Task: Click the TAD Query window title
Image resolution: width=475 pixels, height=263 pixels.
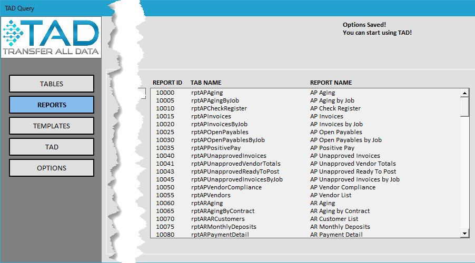Action: click(19, 8)
